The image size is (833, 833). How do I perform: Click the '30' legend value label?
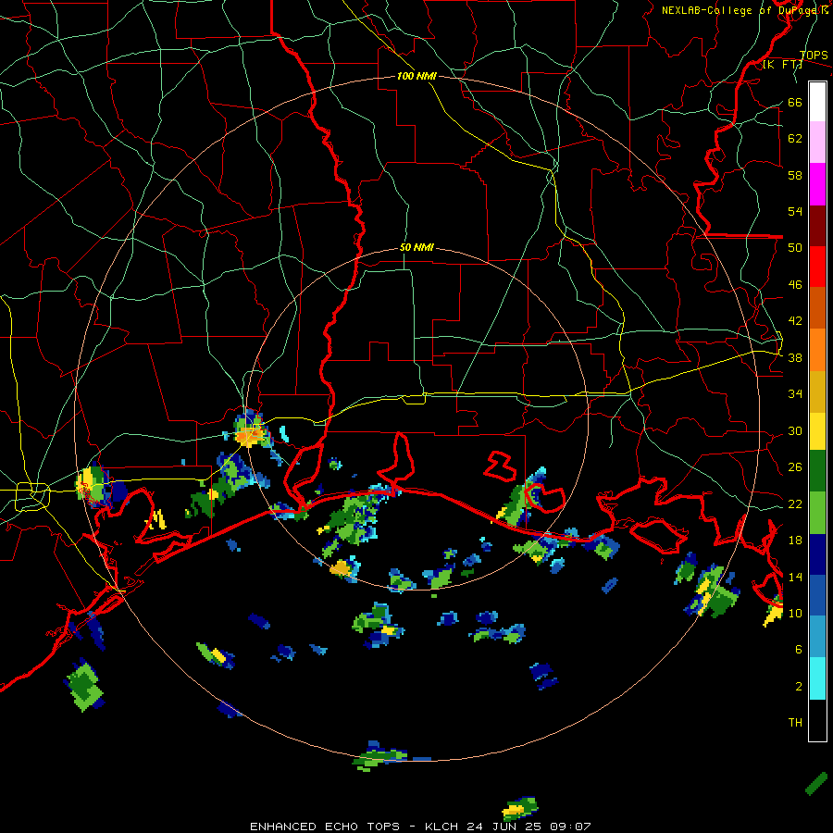click(795, 430)
